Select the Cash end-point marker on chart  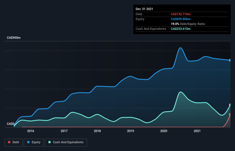point(230,105)
